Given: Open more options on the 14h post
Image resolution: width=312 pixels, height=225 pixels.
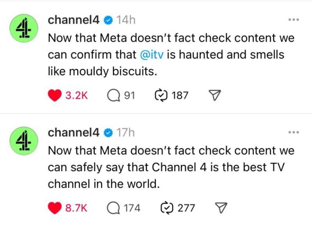Looking at the screenshot, I should click(x=294, y=20).
